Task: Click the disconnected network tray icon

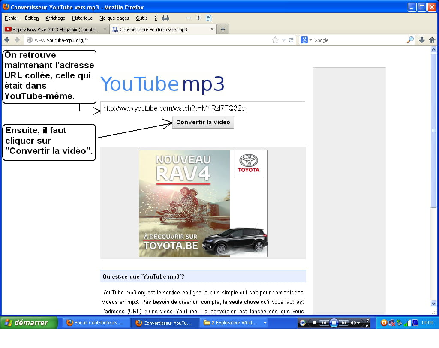Action: 392,323
